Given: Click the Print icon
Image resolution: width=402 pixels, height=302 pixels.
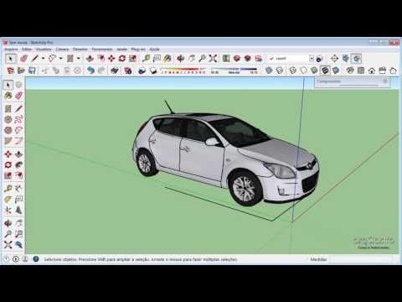Looking at the screenshot, I should (115, 70).
